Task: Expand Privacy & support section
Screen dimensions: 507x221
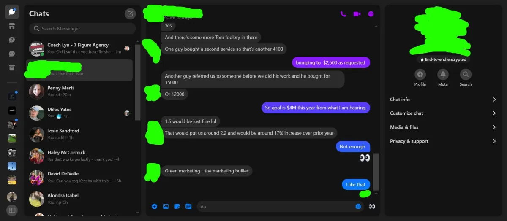Action: 443,141
